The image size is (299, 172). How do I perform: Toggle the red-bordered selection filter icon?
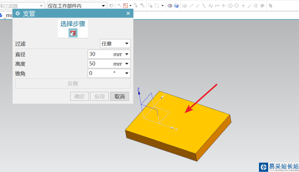tap(126, 6)
